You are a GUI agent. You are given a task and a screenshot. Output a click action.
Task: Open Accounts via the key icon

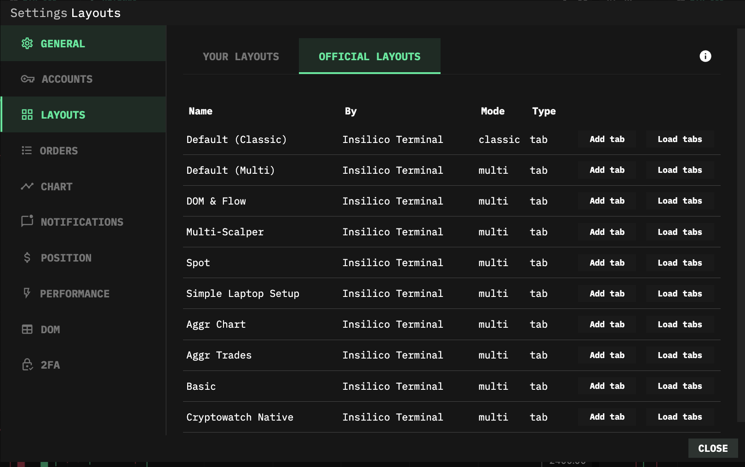(28, 79)
